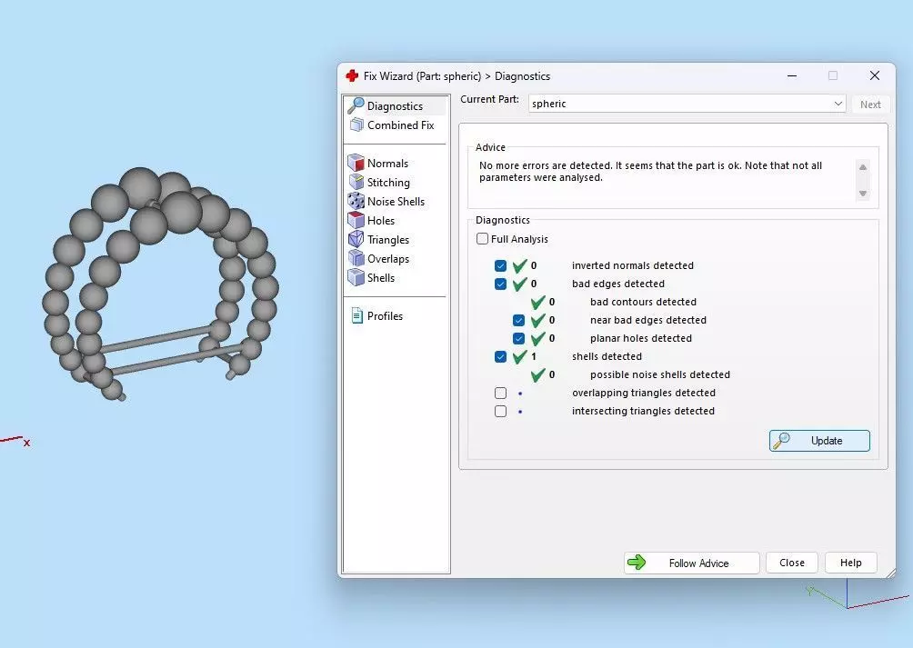Click the 'possible noise shells detected' text
Screen dimensions: 913x648
click(x=659, y=374)
